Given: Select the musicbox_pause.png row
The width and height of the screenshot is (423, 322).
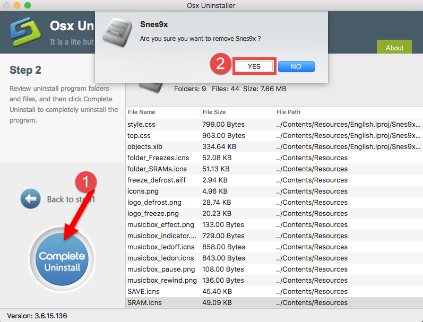Looking at the screenshot, I should point(274,269).
